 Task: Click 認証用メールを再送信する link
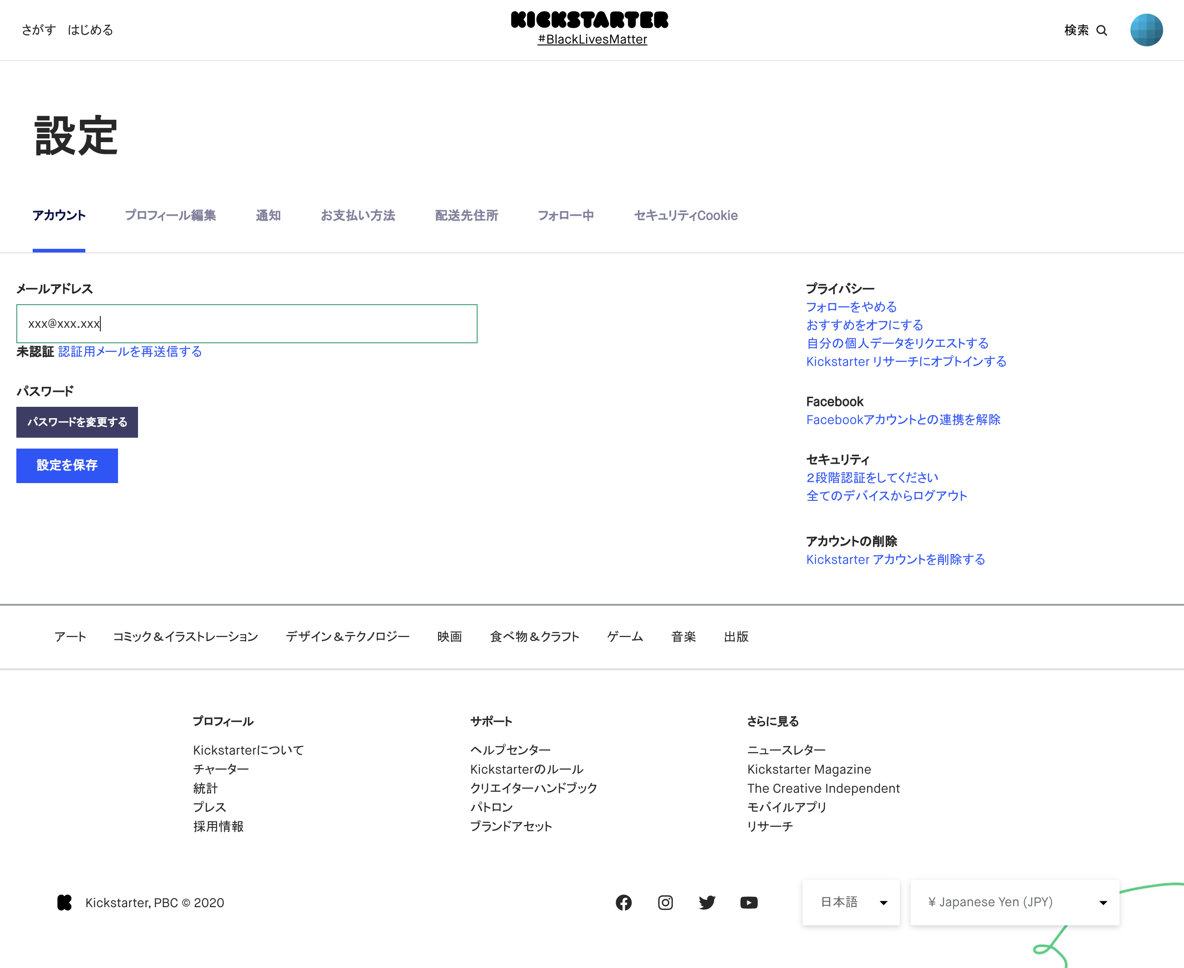[x=130, y=352]
